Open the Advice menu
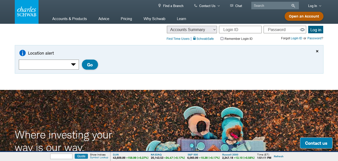338x161 pixels. [x=104, y=19]
